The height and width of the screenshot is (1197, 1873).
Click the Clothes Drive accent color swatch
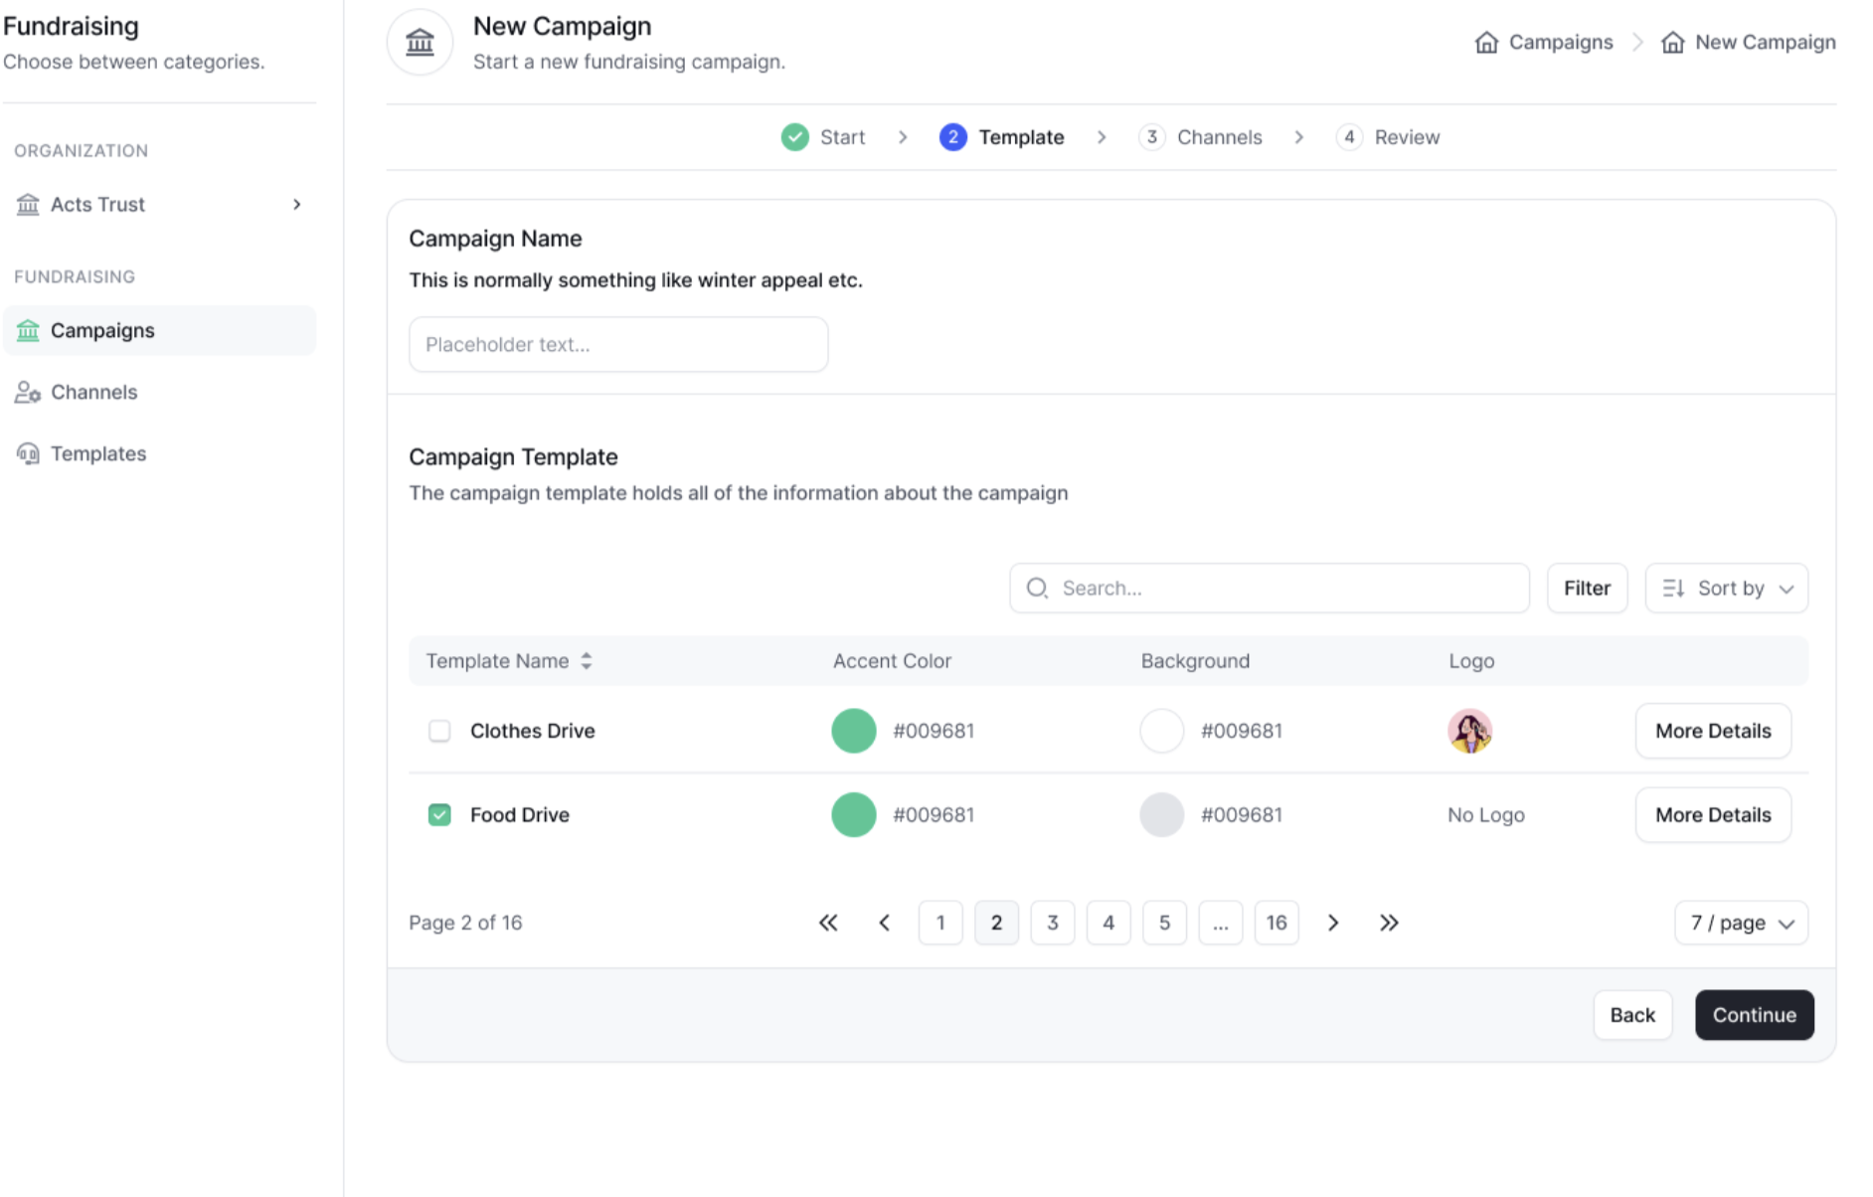[x=853, y=730]
